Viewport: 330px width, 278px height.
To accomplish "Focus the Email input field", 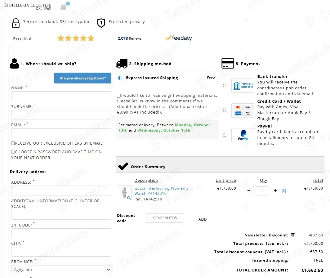I will coord(61,133).
